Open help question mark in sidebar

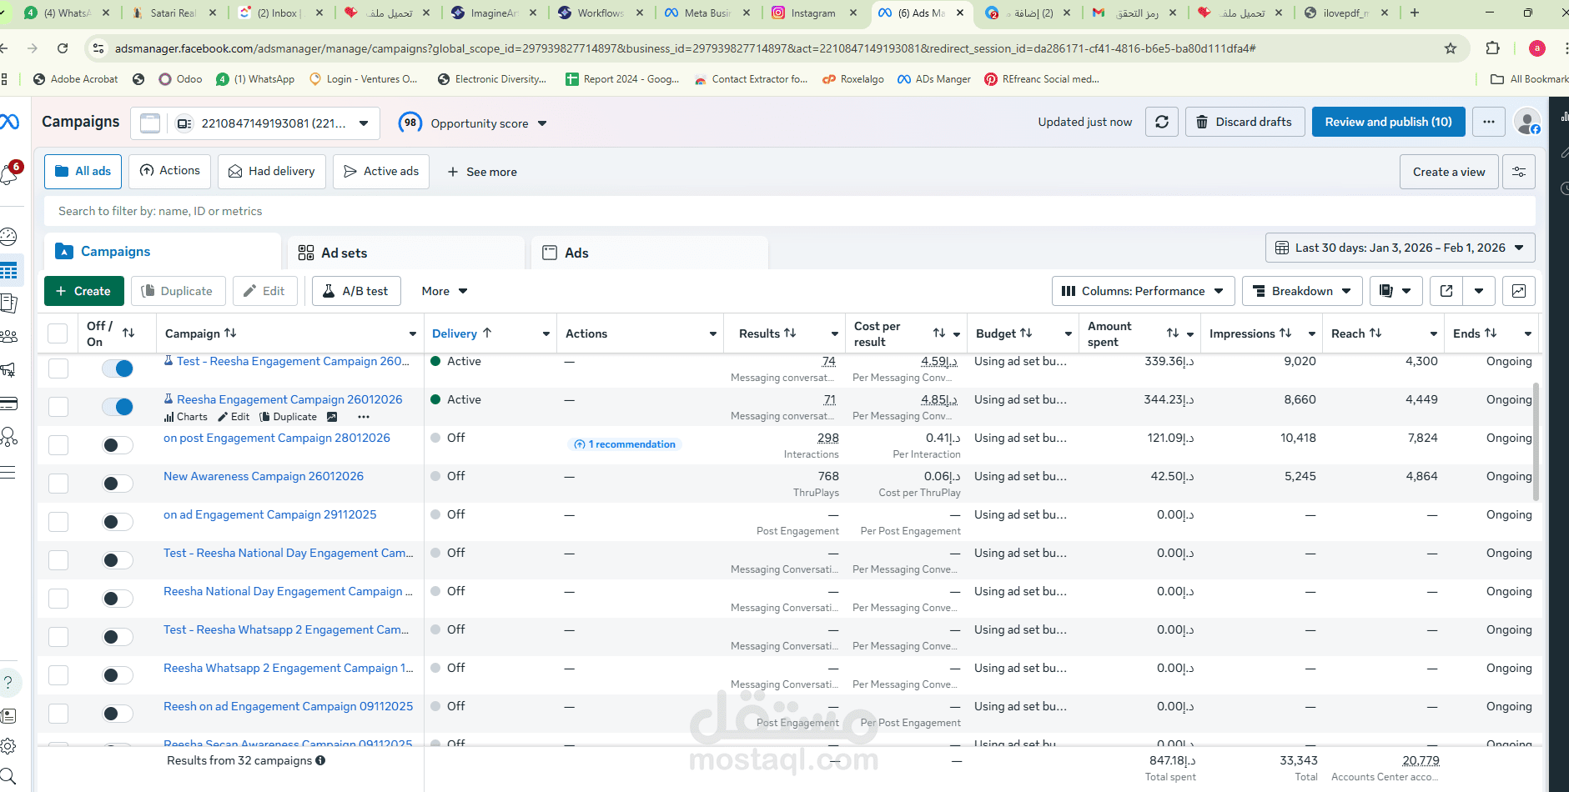tap(8, 682)
